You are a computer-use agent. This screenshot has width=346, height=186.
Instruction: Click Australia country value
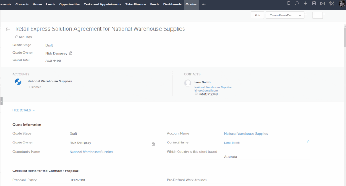pos(230,157)
